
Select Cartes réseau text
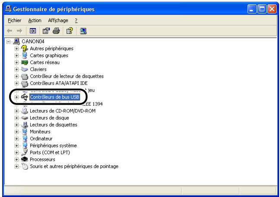45,63
